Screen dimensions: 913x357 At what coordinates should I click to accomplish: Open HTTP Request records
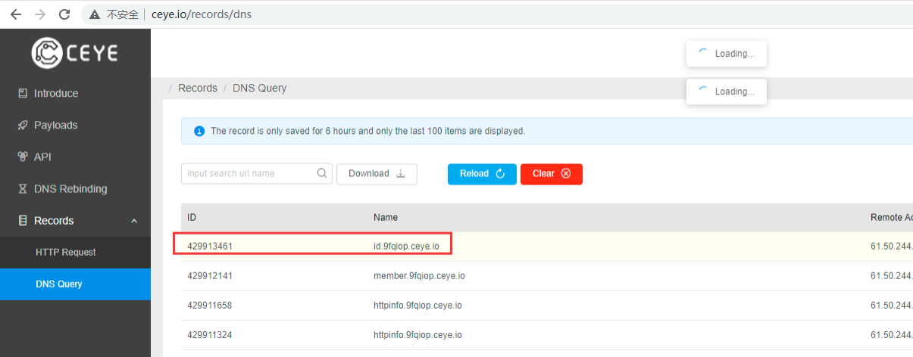[66, 253]
